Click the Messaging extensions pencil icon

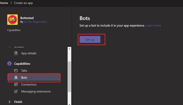coord(16,91)
